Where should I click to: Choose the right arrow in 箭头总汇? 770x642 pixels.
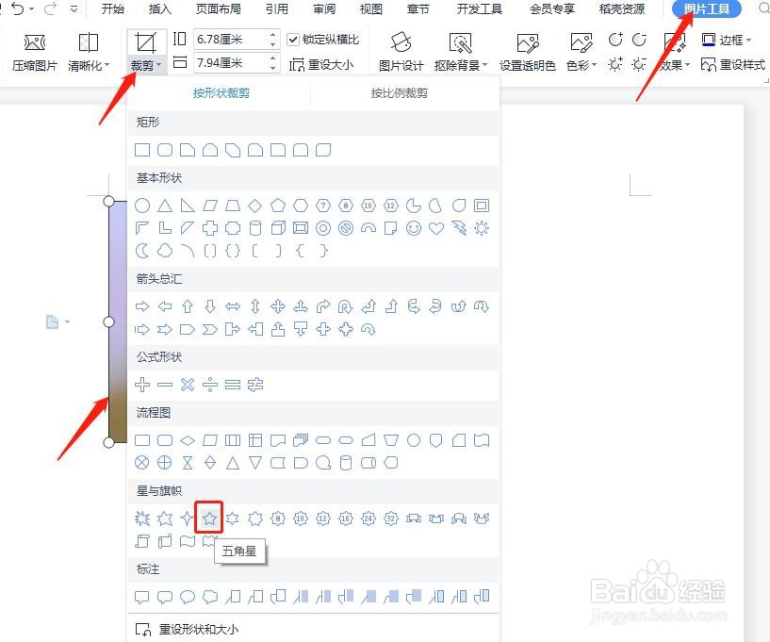coord(142,306)
